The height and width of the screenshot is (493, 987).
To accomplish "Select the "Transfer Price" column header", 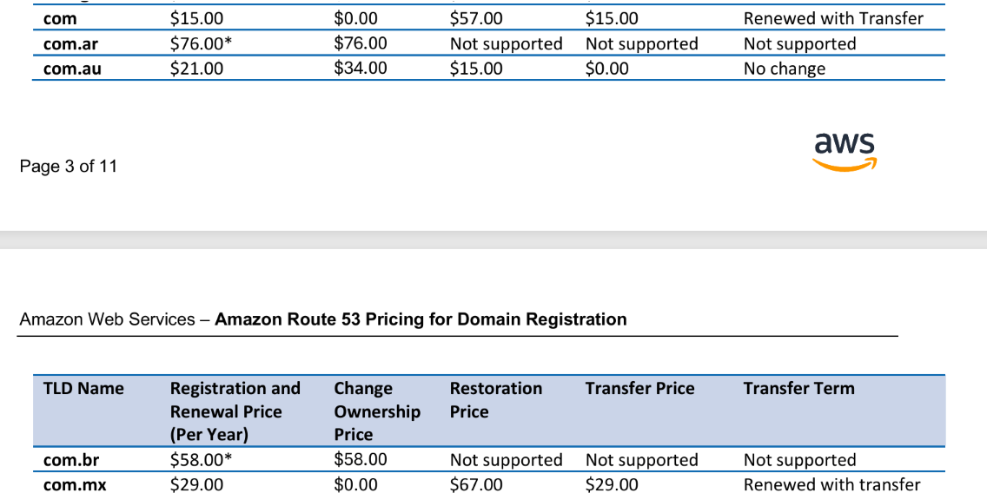I will (639, 389).
